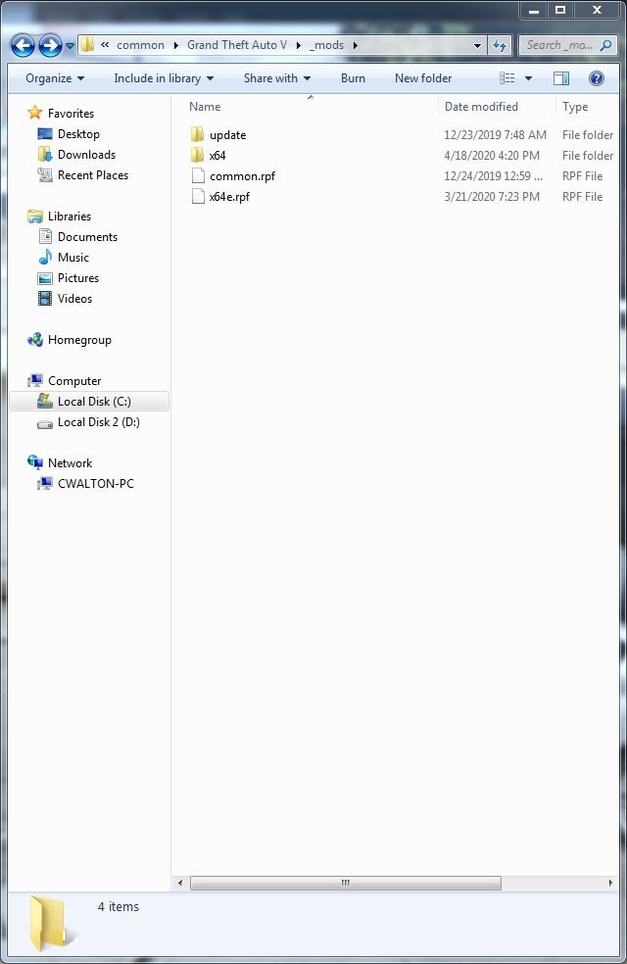Open 'Include in library' menu
Screen dimensions: 627x964
click(164, 78)
